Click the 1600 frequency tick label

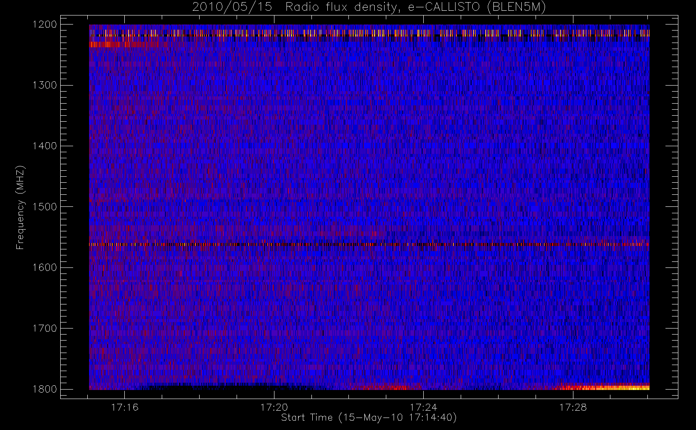point(45,267)
